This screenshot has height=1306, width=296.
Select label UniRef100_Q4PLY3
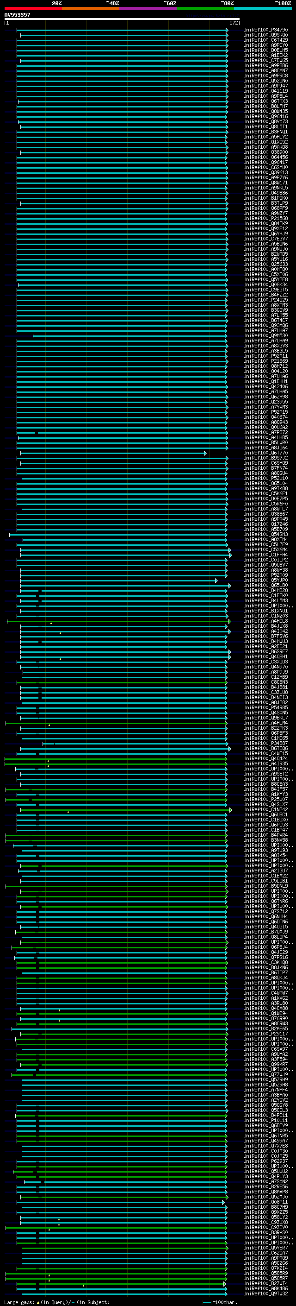[x=265, y=1176]
